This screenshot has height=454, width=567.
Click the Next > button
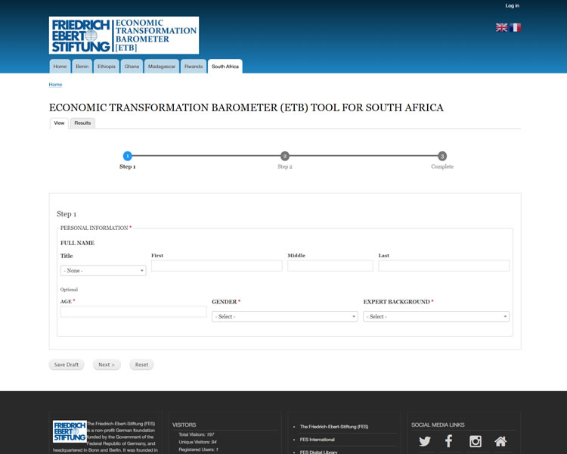pyautogui.click(x=107, y=365)
